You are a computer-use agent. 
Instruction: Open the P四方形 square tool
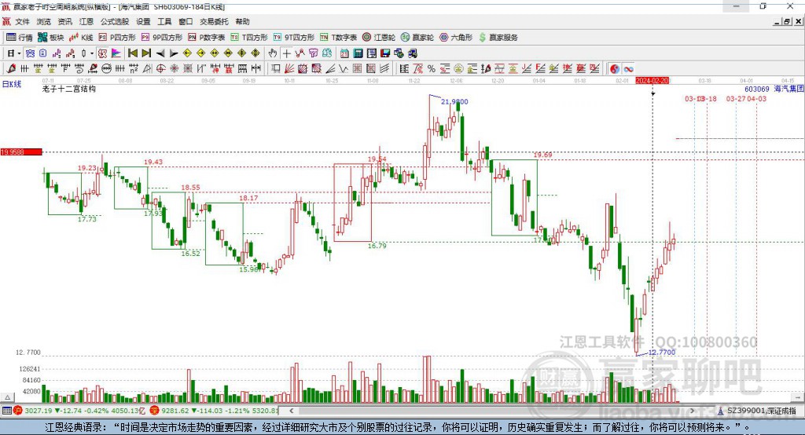pyautogui.click(x=117, y=38)
